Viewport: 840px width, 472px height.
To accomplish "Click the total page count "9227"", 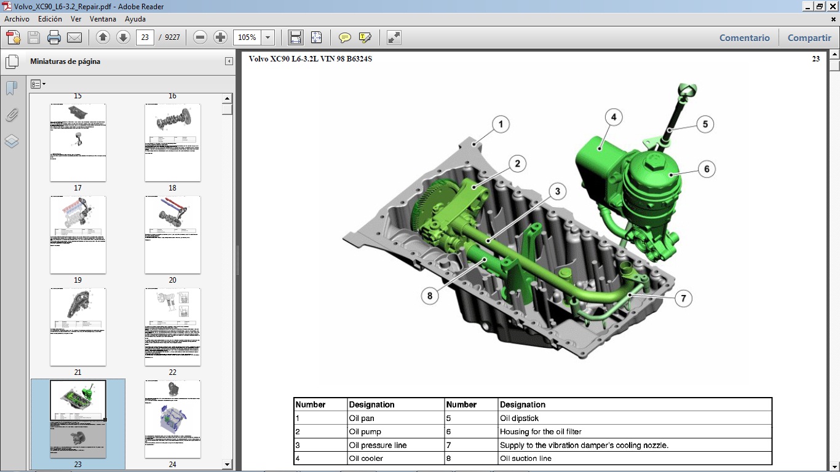I will point(173,37).
